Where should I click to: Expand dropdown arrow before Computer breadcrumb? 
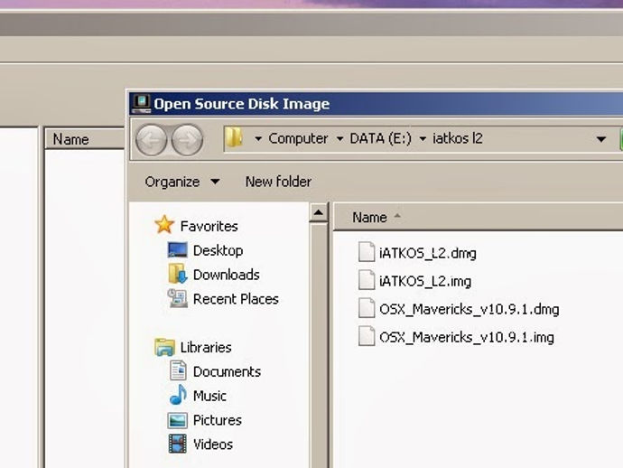[258, 139]
